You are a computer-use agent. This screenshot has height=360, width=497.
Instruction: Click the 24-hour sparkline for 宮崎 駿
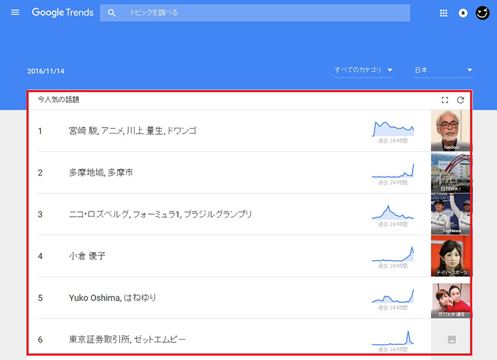tap(393, 129)
